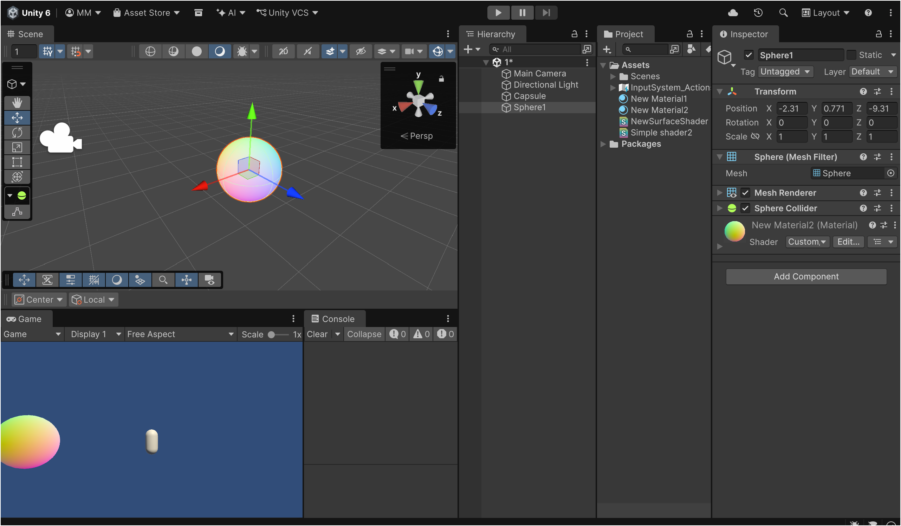The width and height of the screenshot is (901, 526).
Task: Click the Edit Collider custom tool icon
Action: click(x=17, y=212)
